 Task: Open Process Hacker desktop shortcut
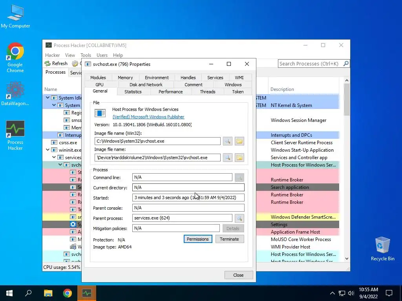pyautogui.click(x=15, y=135)
